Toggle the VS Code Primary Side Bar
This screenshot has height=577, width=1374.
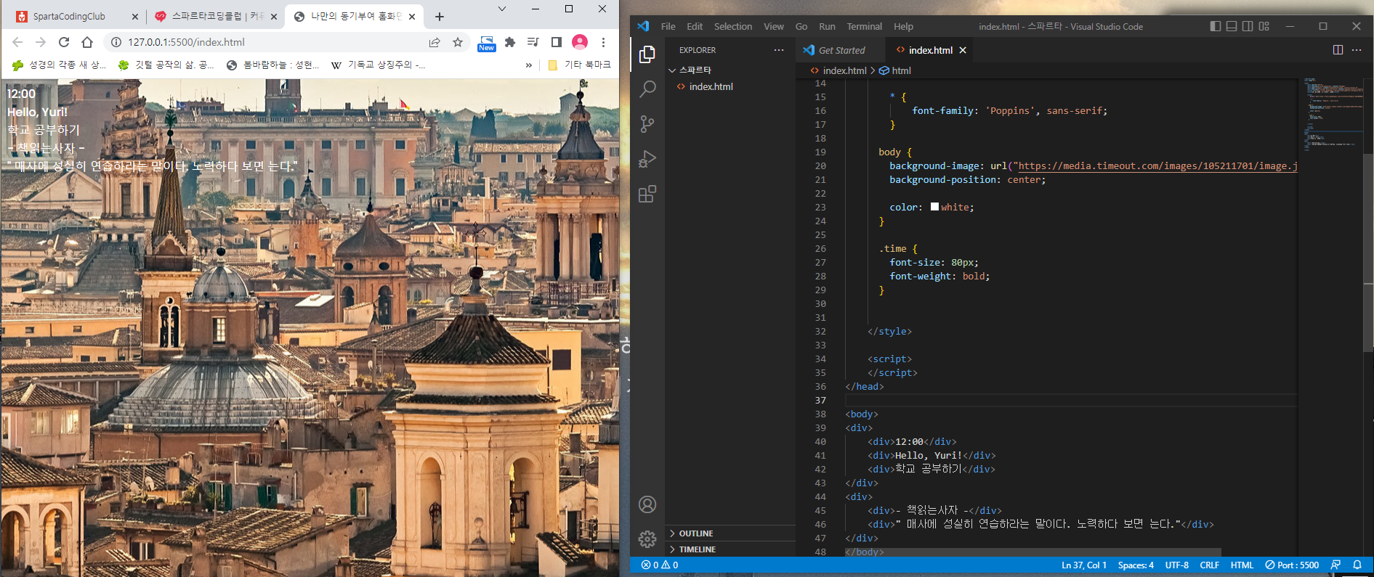(x=1216, y=26)
